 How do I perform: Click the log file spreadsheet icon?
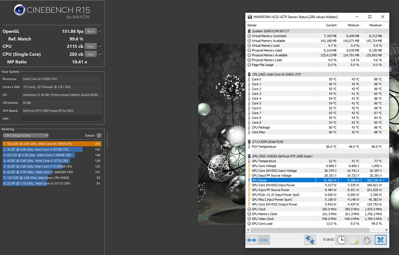354,240
